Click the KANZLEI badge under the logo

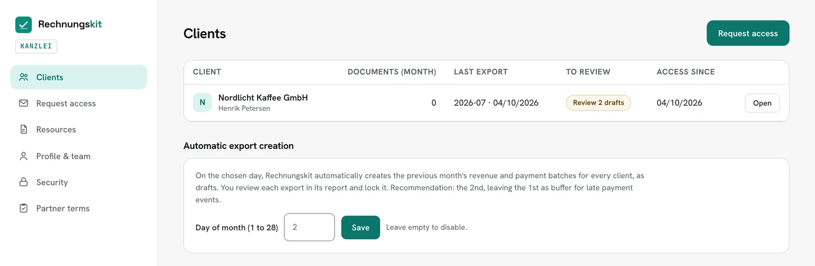click(x=36, y=46)
